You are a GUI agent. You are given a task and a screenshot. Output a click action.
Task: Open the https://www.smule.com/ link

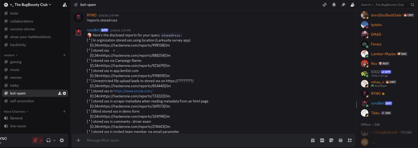click(133, 91)
